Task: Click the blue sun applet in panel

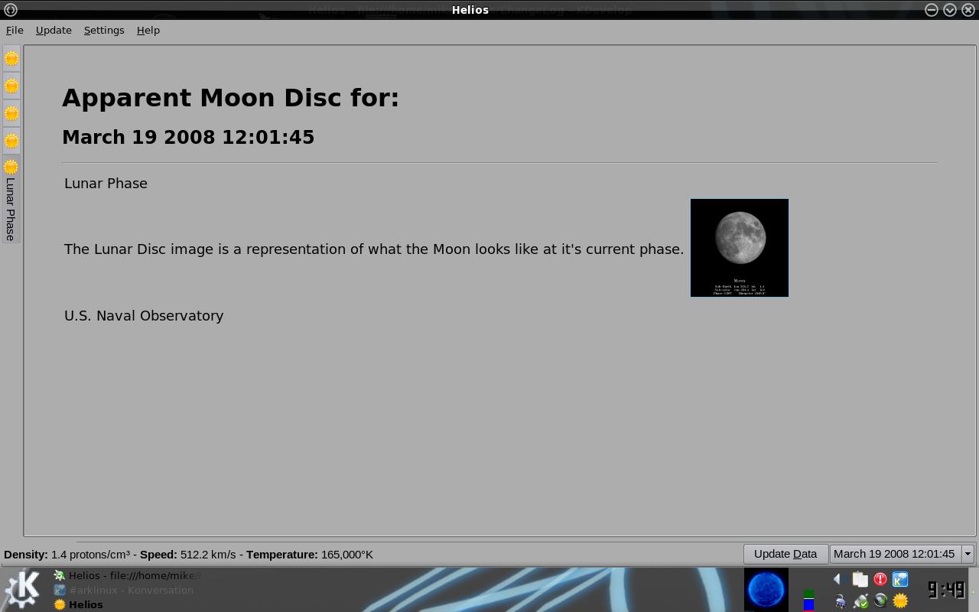Action: coord(766,590)
